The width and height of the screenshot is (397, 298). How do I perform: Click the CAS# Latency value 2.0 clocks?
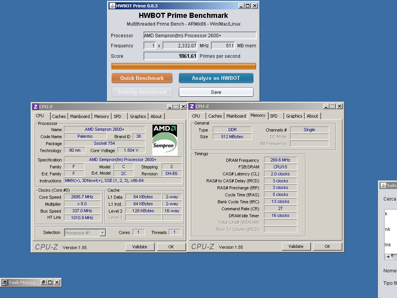[x=280, y=174]
